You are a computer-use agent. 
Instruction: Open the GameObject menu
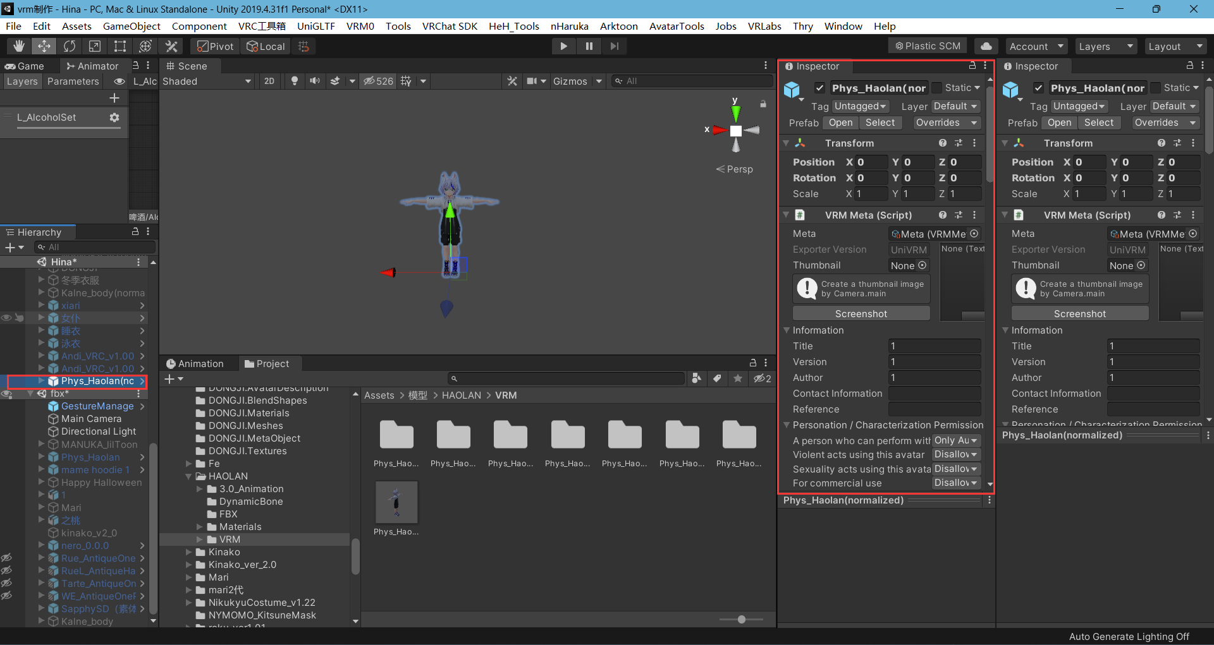132,26
